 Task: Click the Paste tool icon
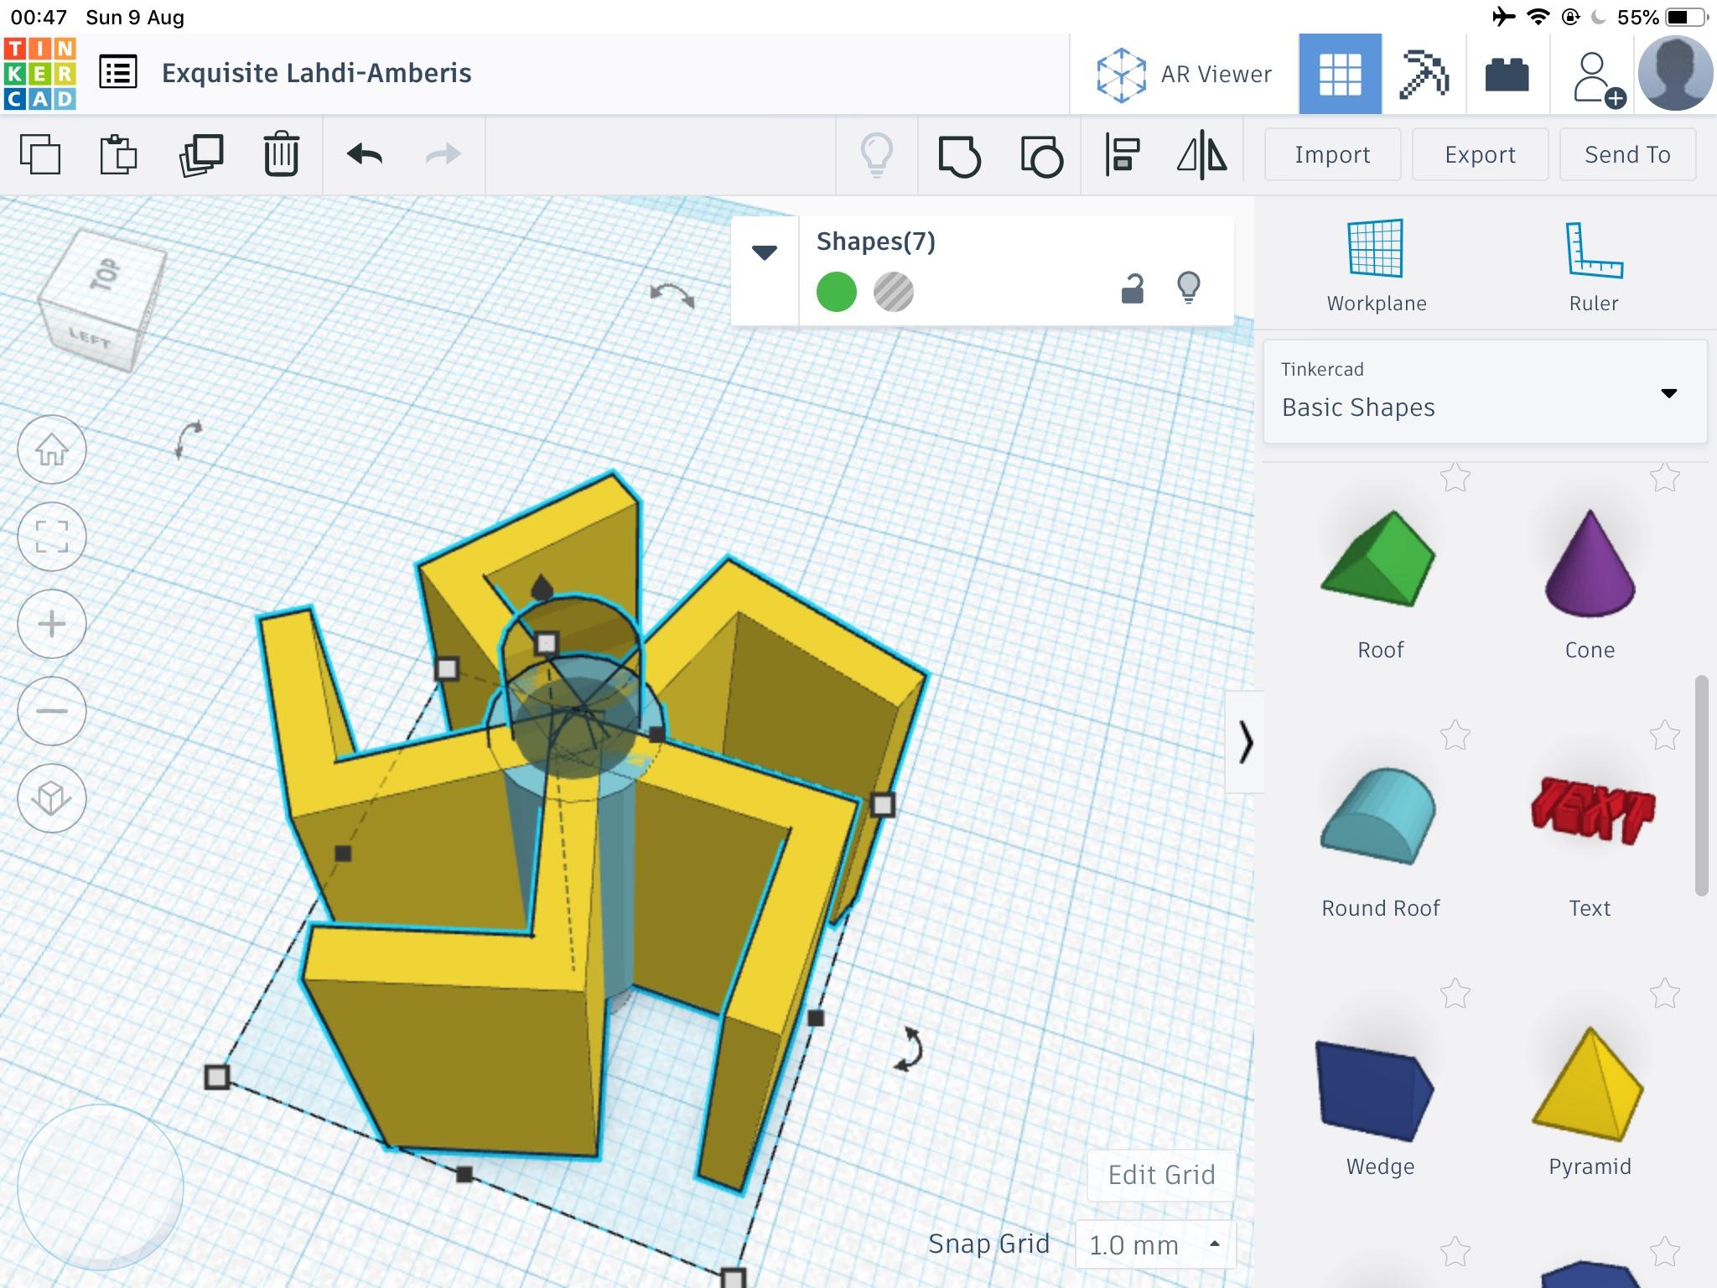pos(118,154)
